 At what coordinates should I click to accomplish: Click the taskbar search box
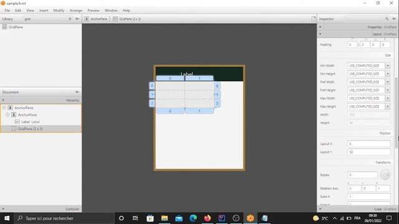point(64,218)
